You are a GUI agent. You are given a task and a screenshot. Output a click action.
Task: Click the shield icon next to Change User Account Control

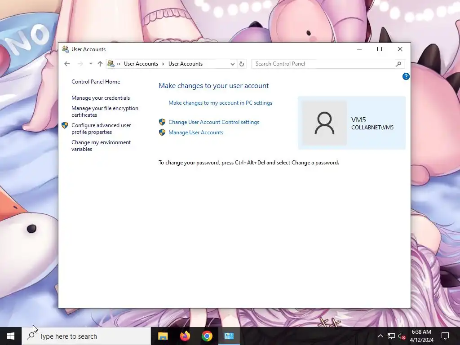click(x=162, y=122)
